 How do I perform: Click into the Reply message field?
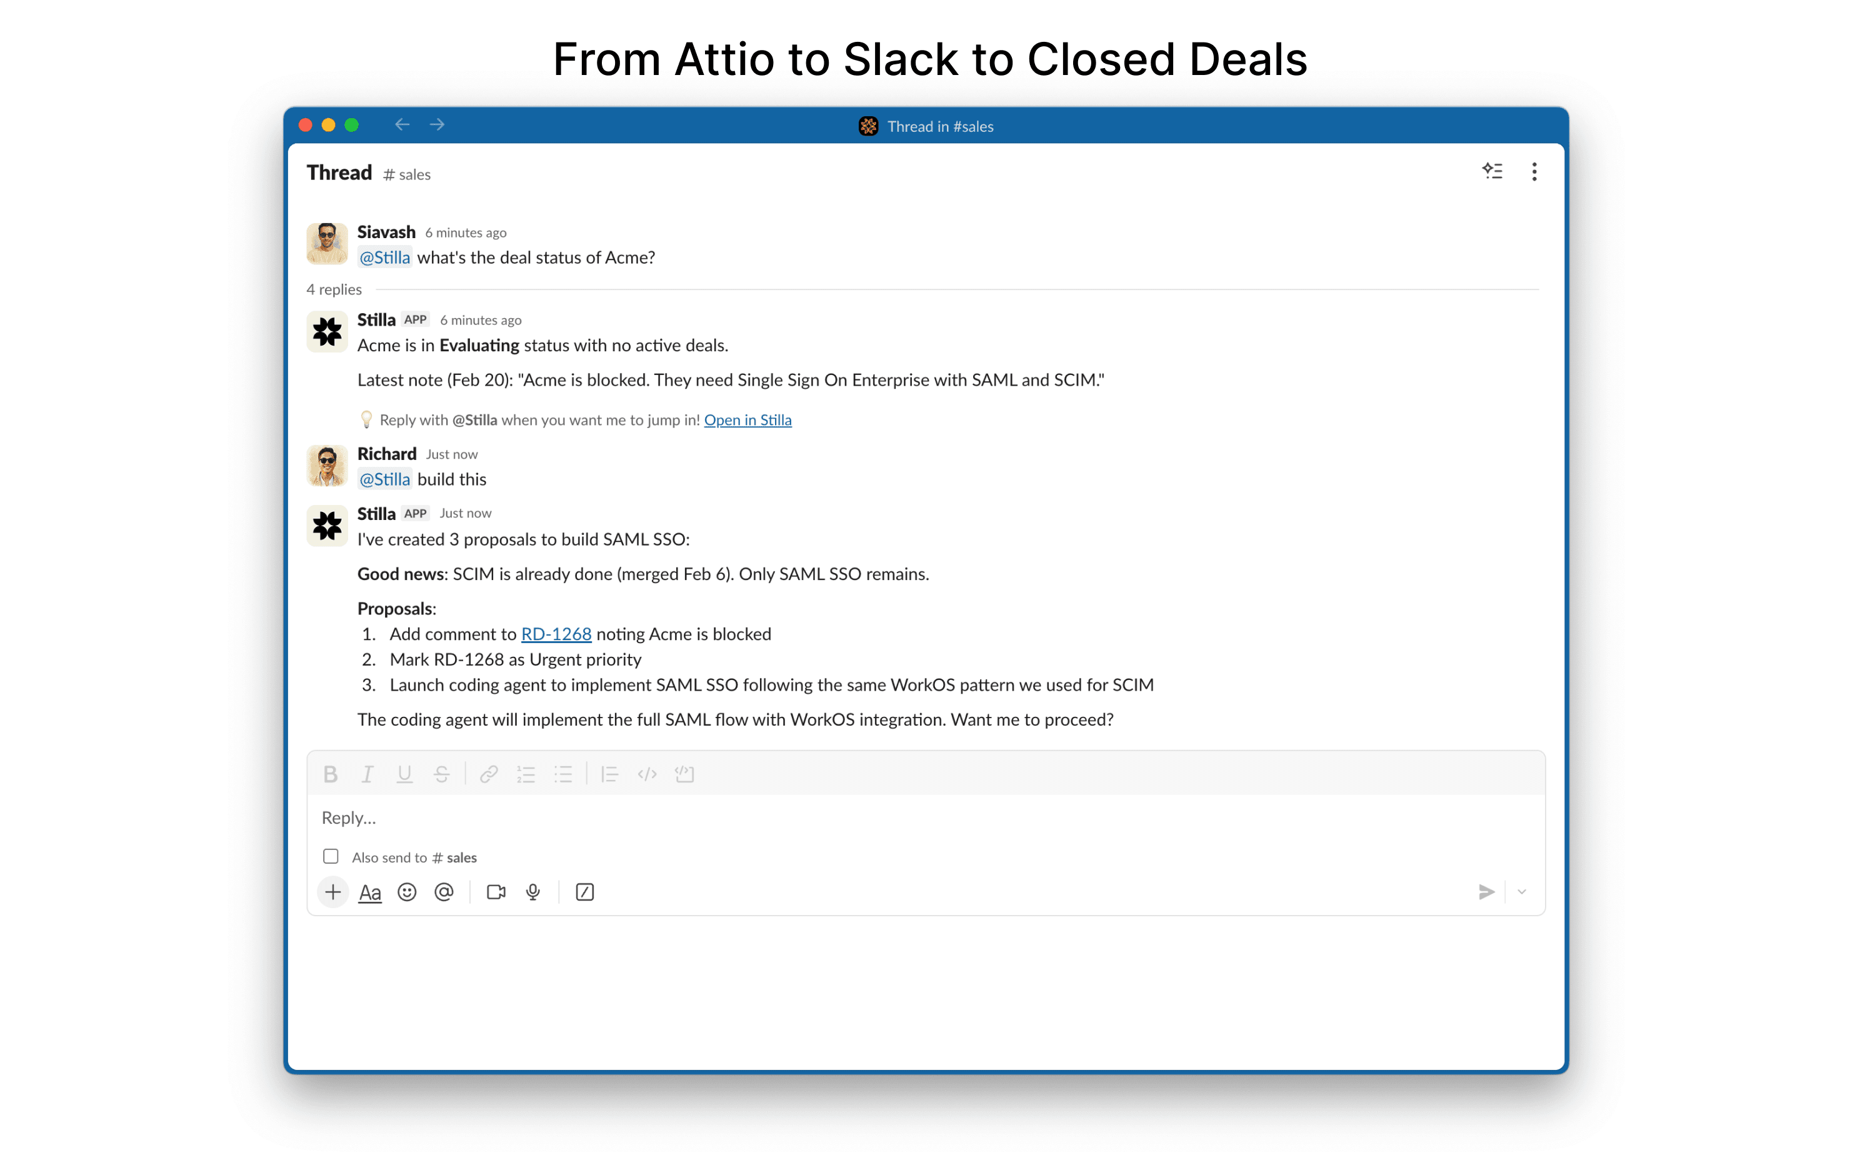pyautogui.click(x=926, y=817)
